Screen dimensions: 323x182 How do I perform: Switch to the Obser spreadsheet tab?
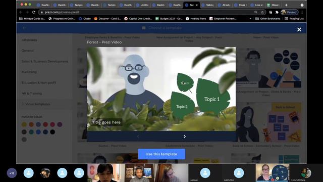pos(273,5)
